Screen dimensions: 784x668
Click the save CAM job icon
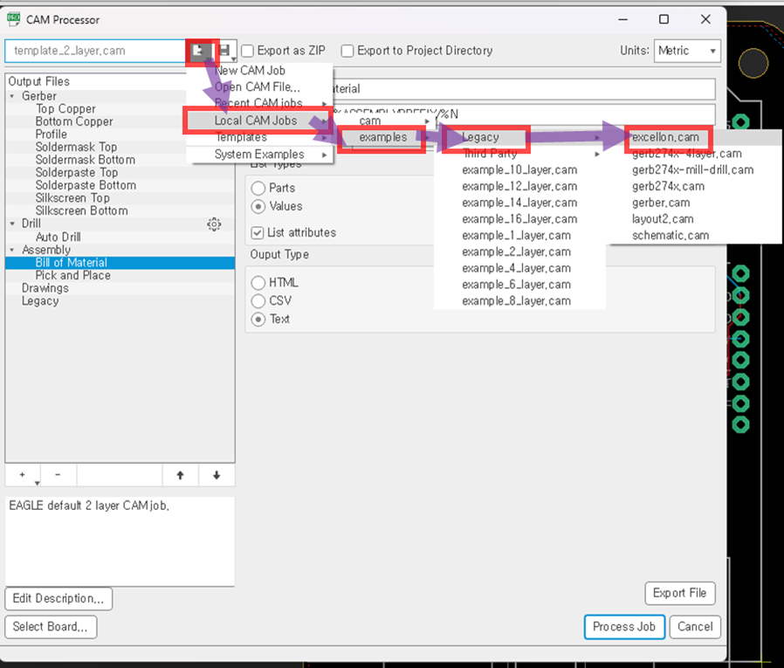tap(226, 51)
